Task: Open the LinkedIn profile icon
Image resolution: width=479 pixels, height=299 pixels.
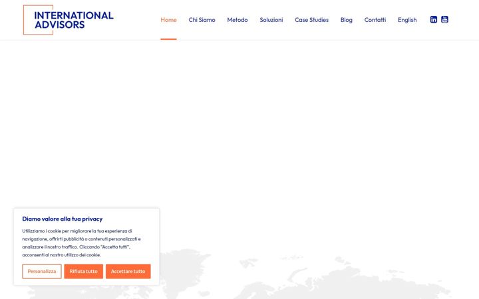Action: coord(434,19)
